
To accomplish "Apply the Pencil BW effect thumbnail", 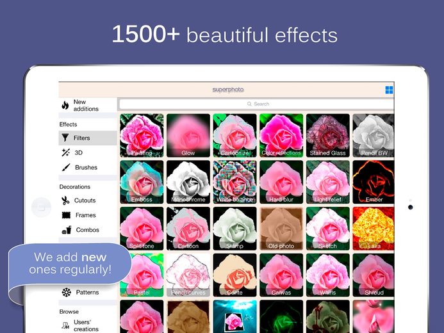I will (374, 136).
